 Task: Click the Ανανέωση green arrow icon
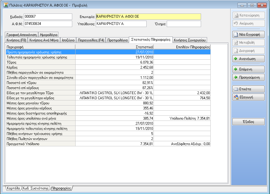click(x=236, y=59)
